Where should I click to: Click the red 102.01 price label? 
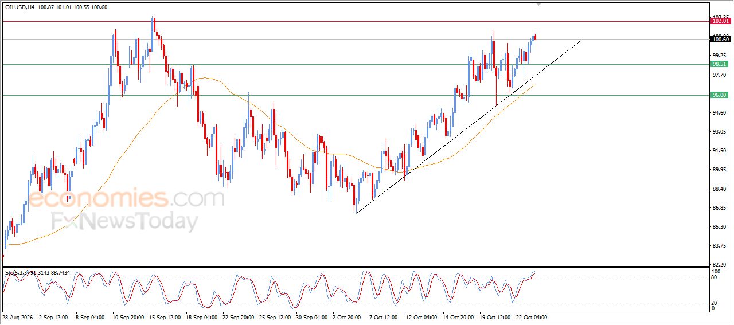(x=720, y=21)
